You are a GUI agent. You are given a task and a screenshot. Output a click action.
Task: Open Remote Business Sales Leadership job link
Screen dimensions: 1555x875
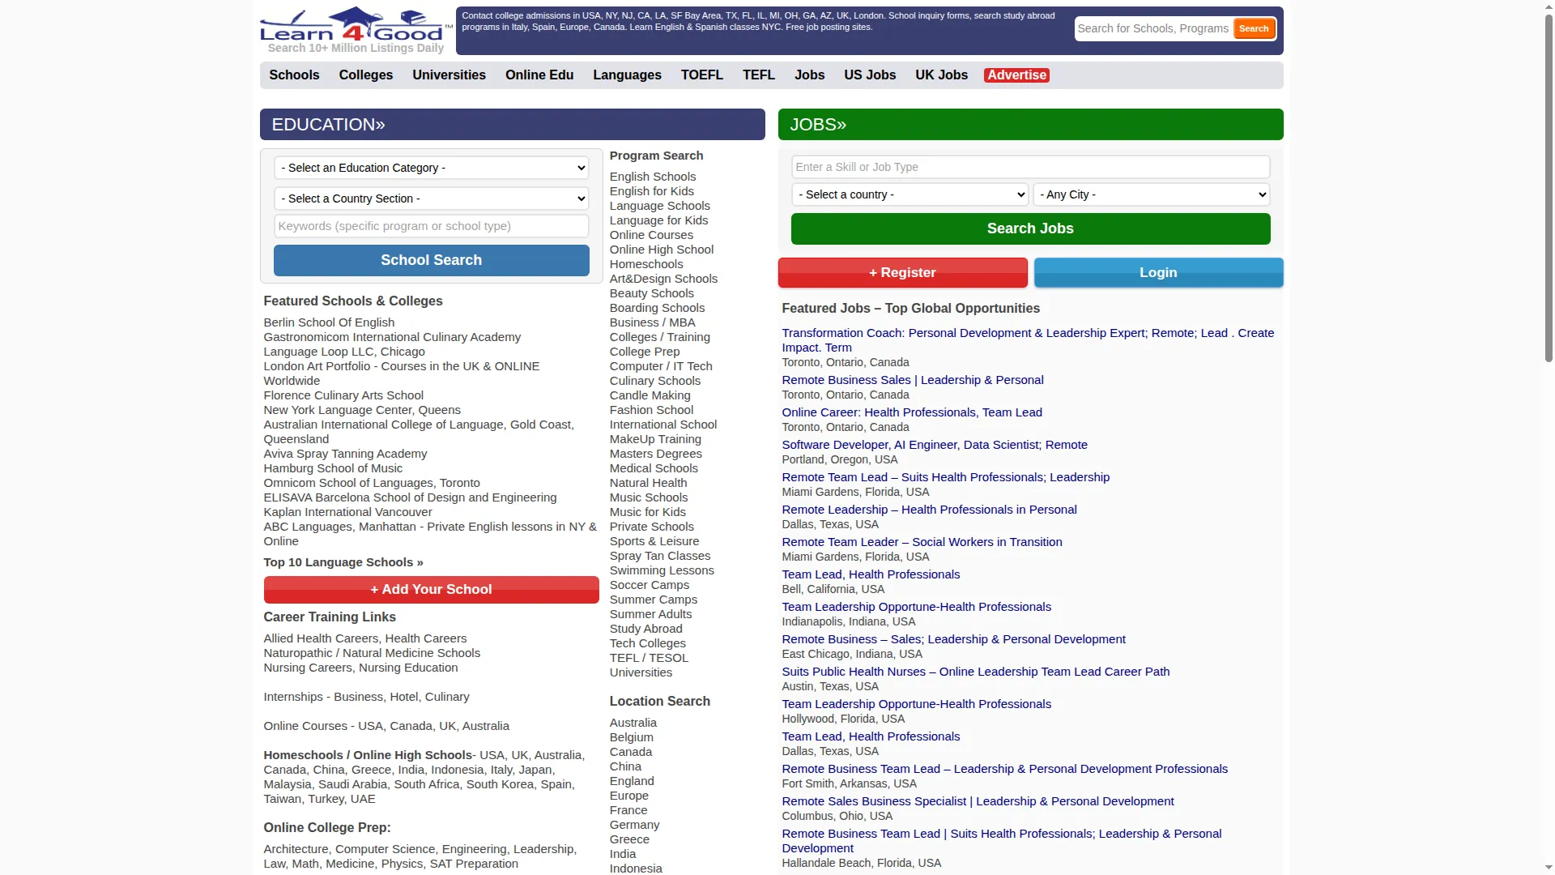[x=913, y=380]
